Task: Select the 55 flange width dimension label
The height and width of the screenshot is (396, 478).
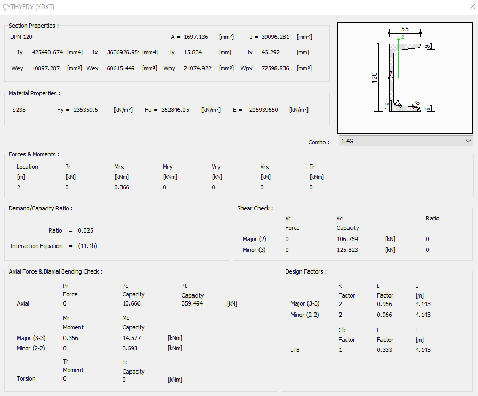Action: (405, 29)
